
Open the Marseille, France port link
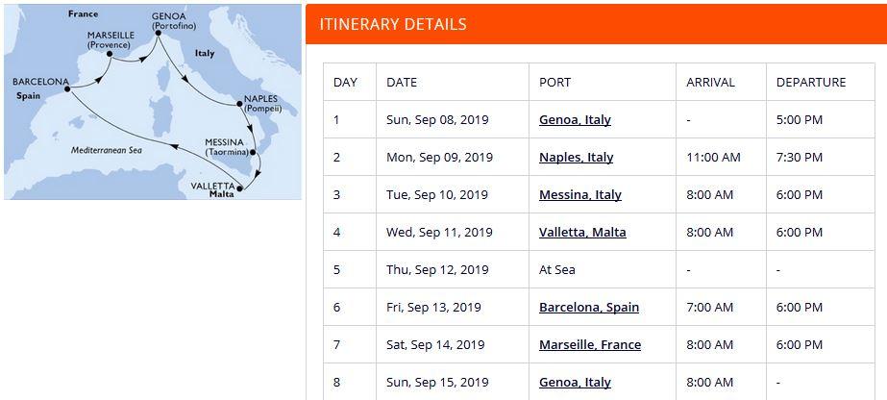click(590, 345)
